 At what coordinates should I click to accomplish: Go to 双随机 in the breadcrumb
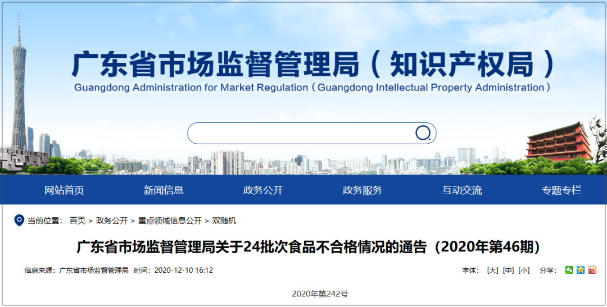tap(224, 221)
